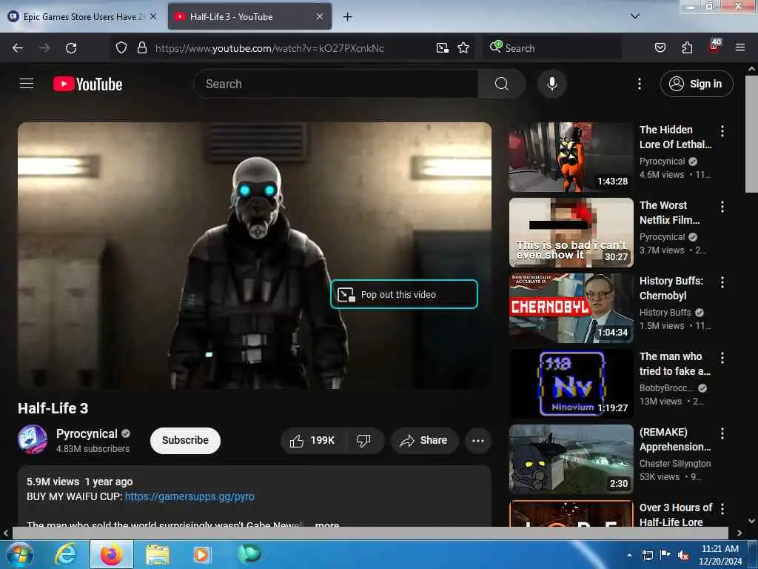Click the Sign in button
This screenshot has height=569, width=758.
(x=696, y=84)
